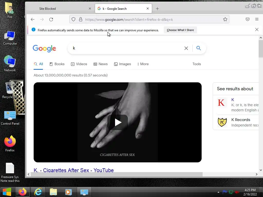263x197 pixels.
Task: Click Choose What I Share button
Action: (x=180, y=30)
